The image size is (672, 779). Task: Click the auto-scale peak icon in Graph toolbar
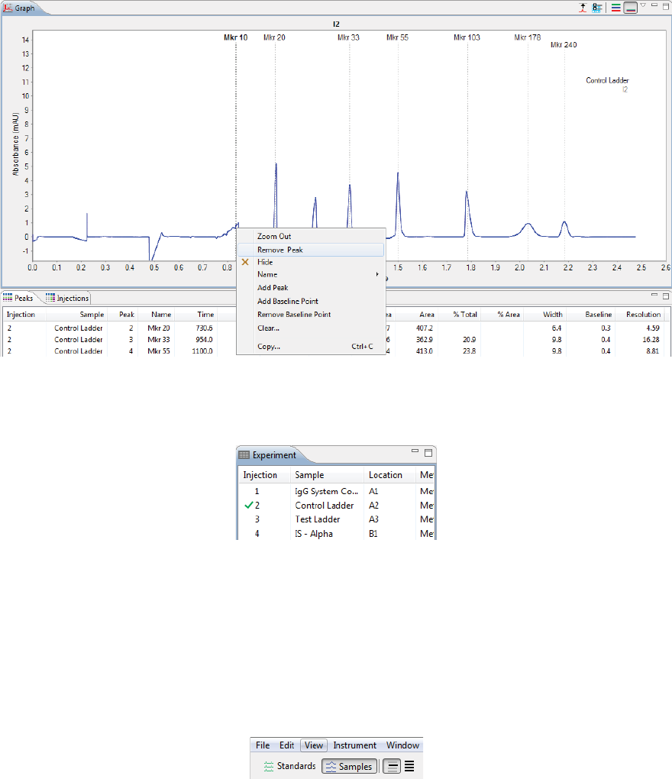click(x=583, y=8)
